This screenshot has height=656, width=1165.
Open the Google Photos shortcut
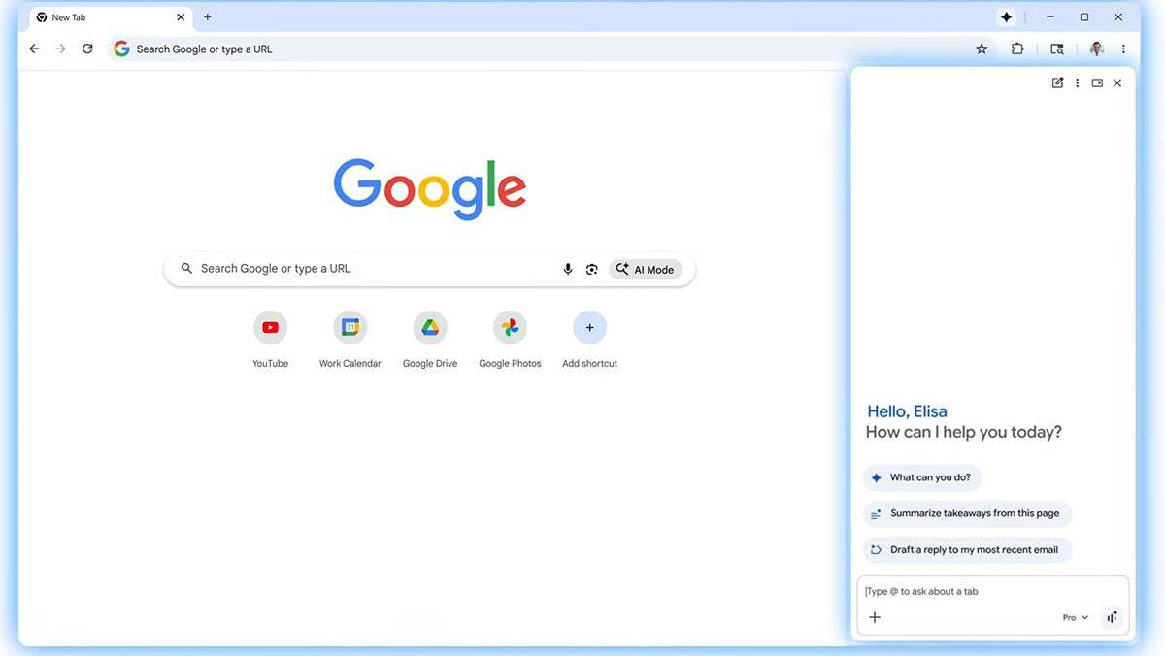point(510,327)
